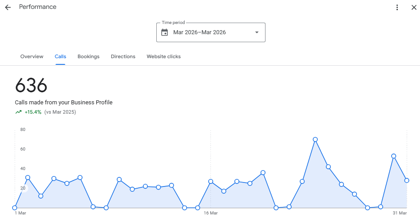Select the Mar 2026–Mar 2026 time period value
The height and width of the screenshot is (222, 420).
199,32
